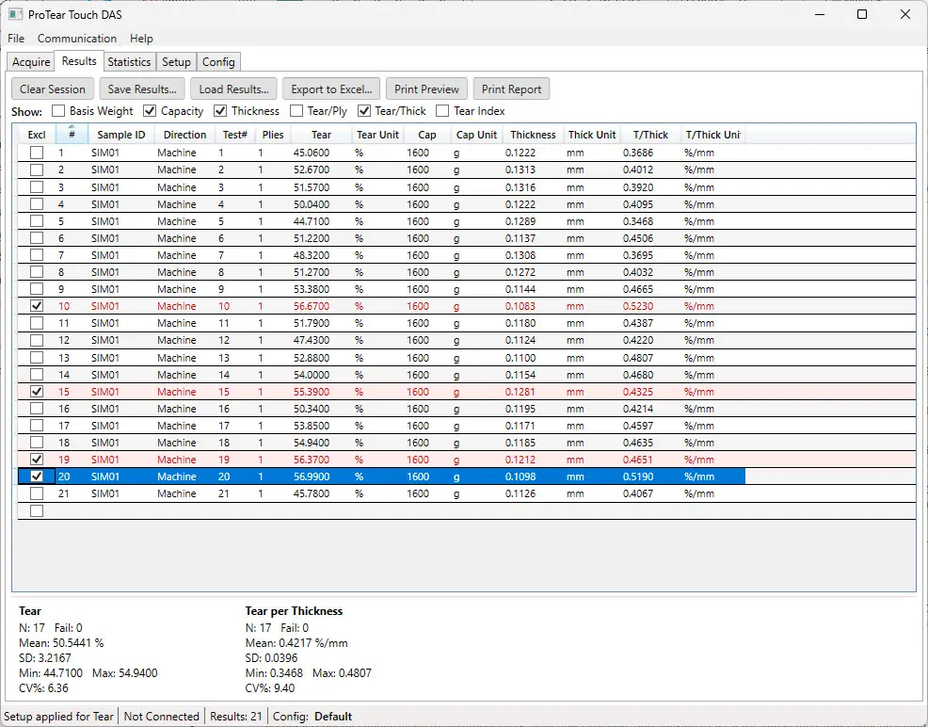Click the Excl column header

click(x=37, y=135)
